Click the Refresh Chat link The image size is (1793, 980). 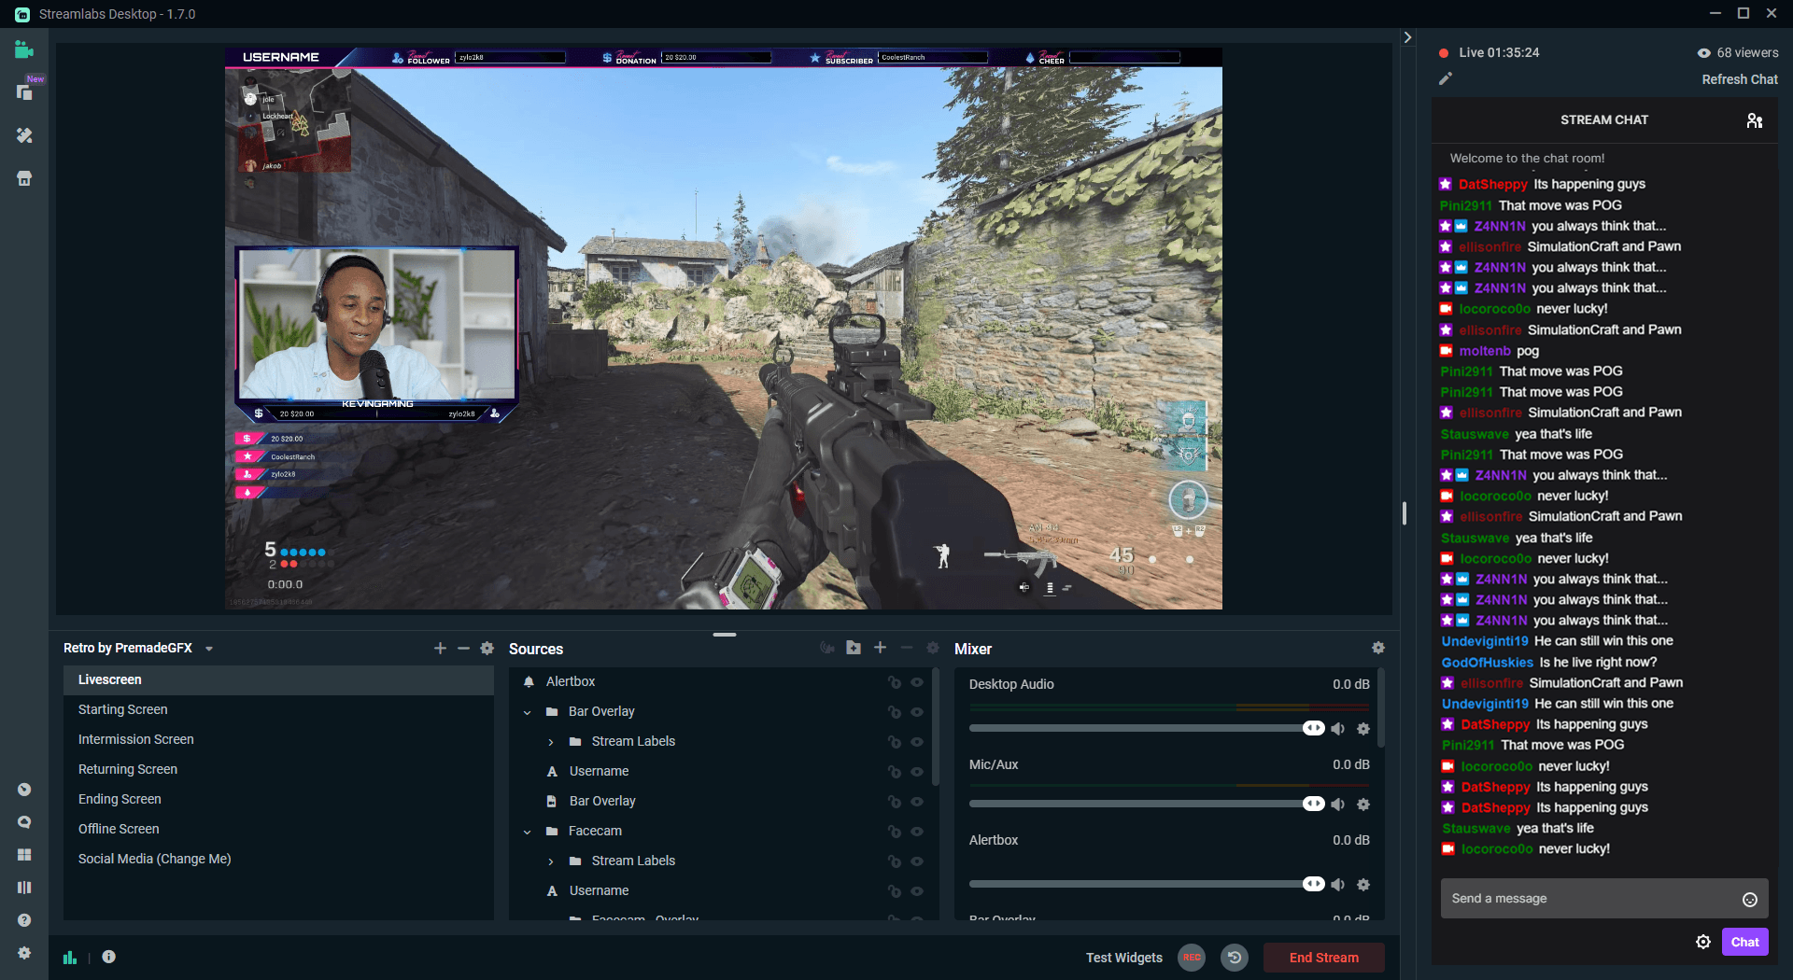(1739, 79)
